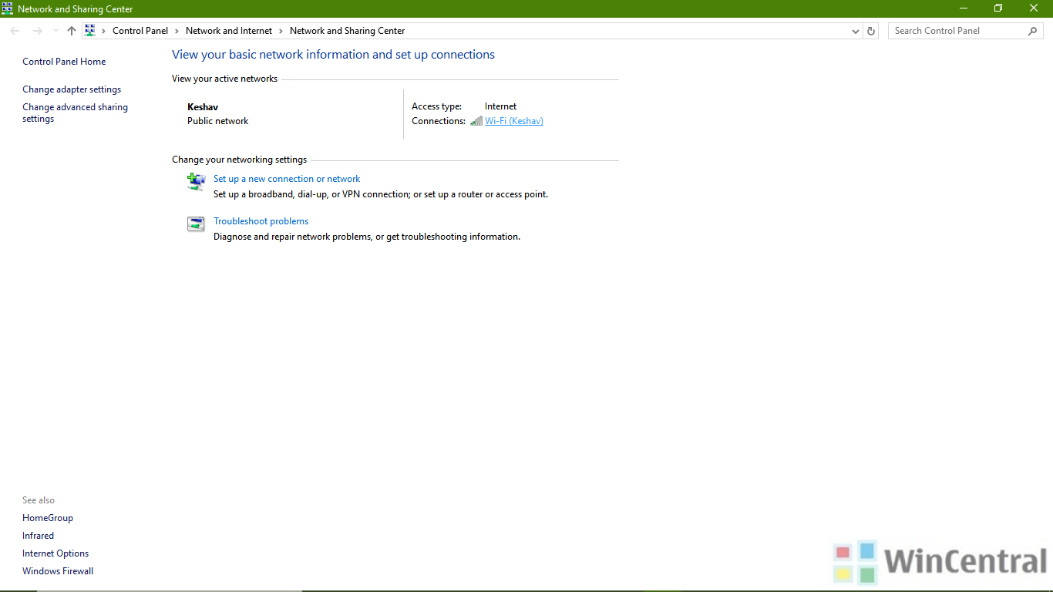Go up one level with Up arrow
This screenshot has height=592, width=1053.
[72, 31]
